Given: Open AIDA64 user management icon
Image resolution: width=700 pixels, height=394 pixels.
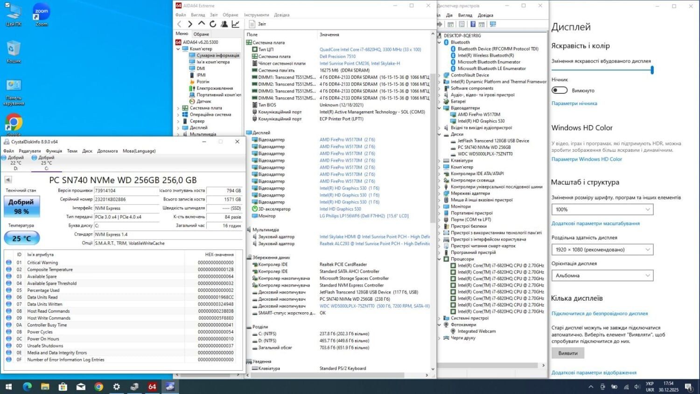Looking at the screenshot, I should (224, 24).
